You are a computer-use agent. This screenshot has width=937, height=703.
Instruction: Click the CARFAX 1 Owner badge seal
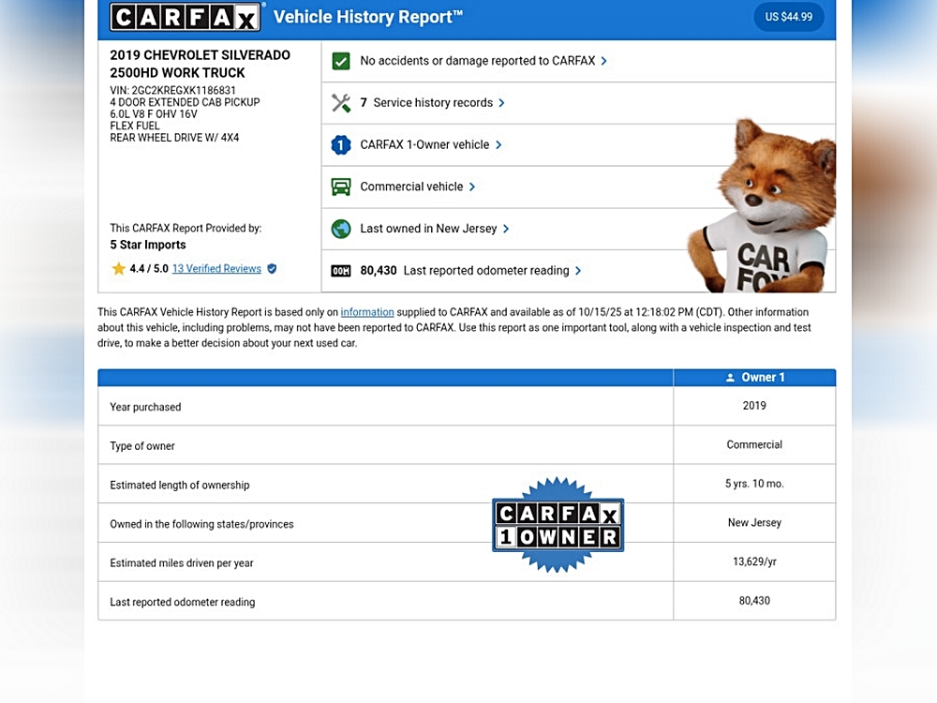click(558, 525)
